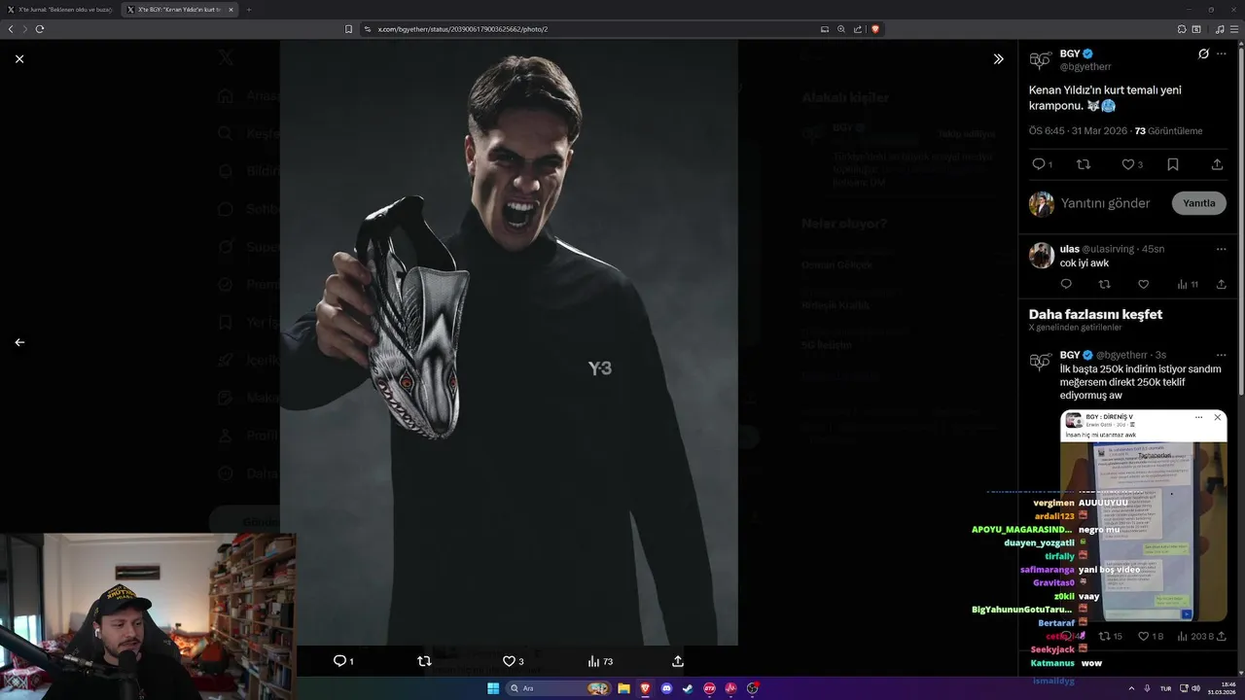
Task: Open browser extensions puzzle icon
Action: pyautogui.click(x=1183, y=29)
